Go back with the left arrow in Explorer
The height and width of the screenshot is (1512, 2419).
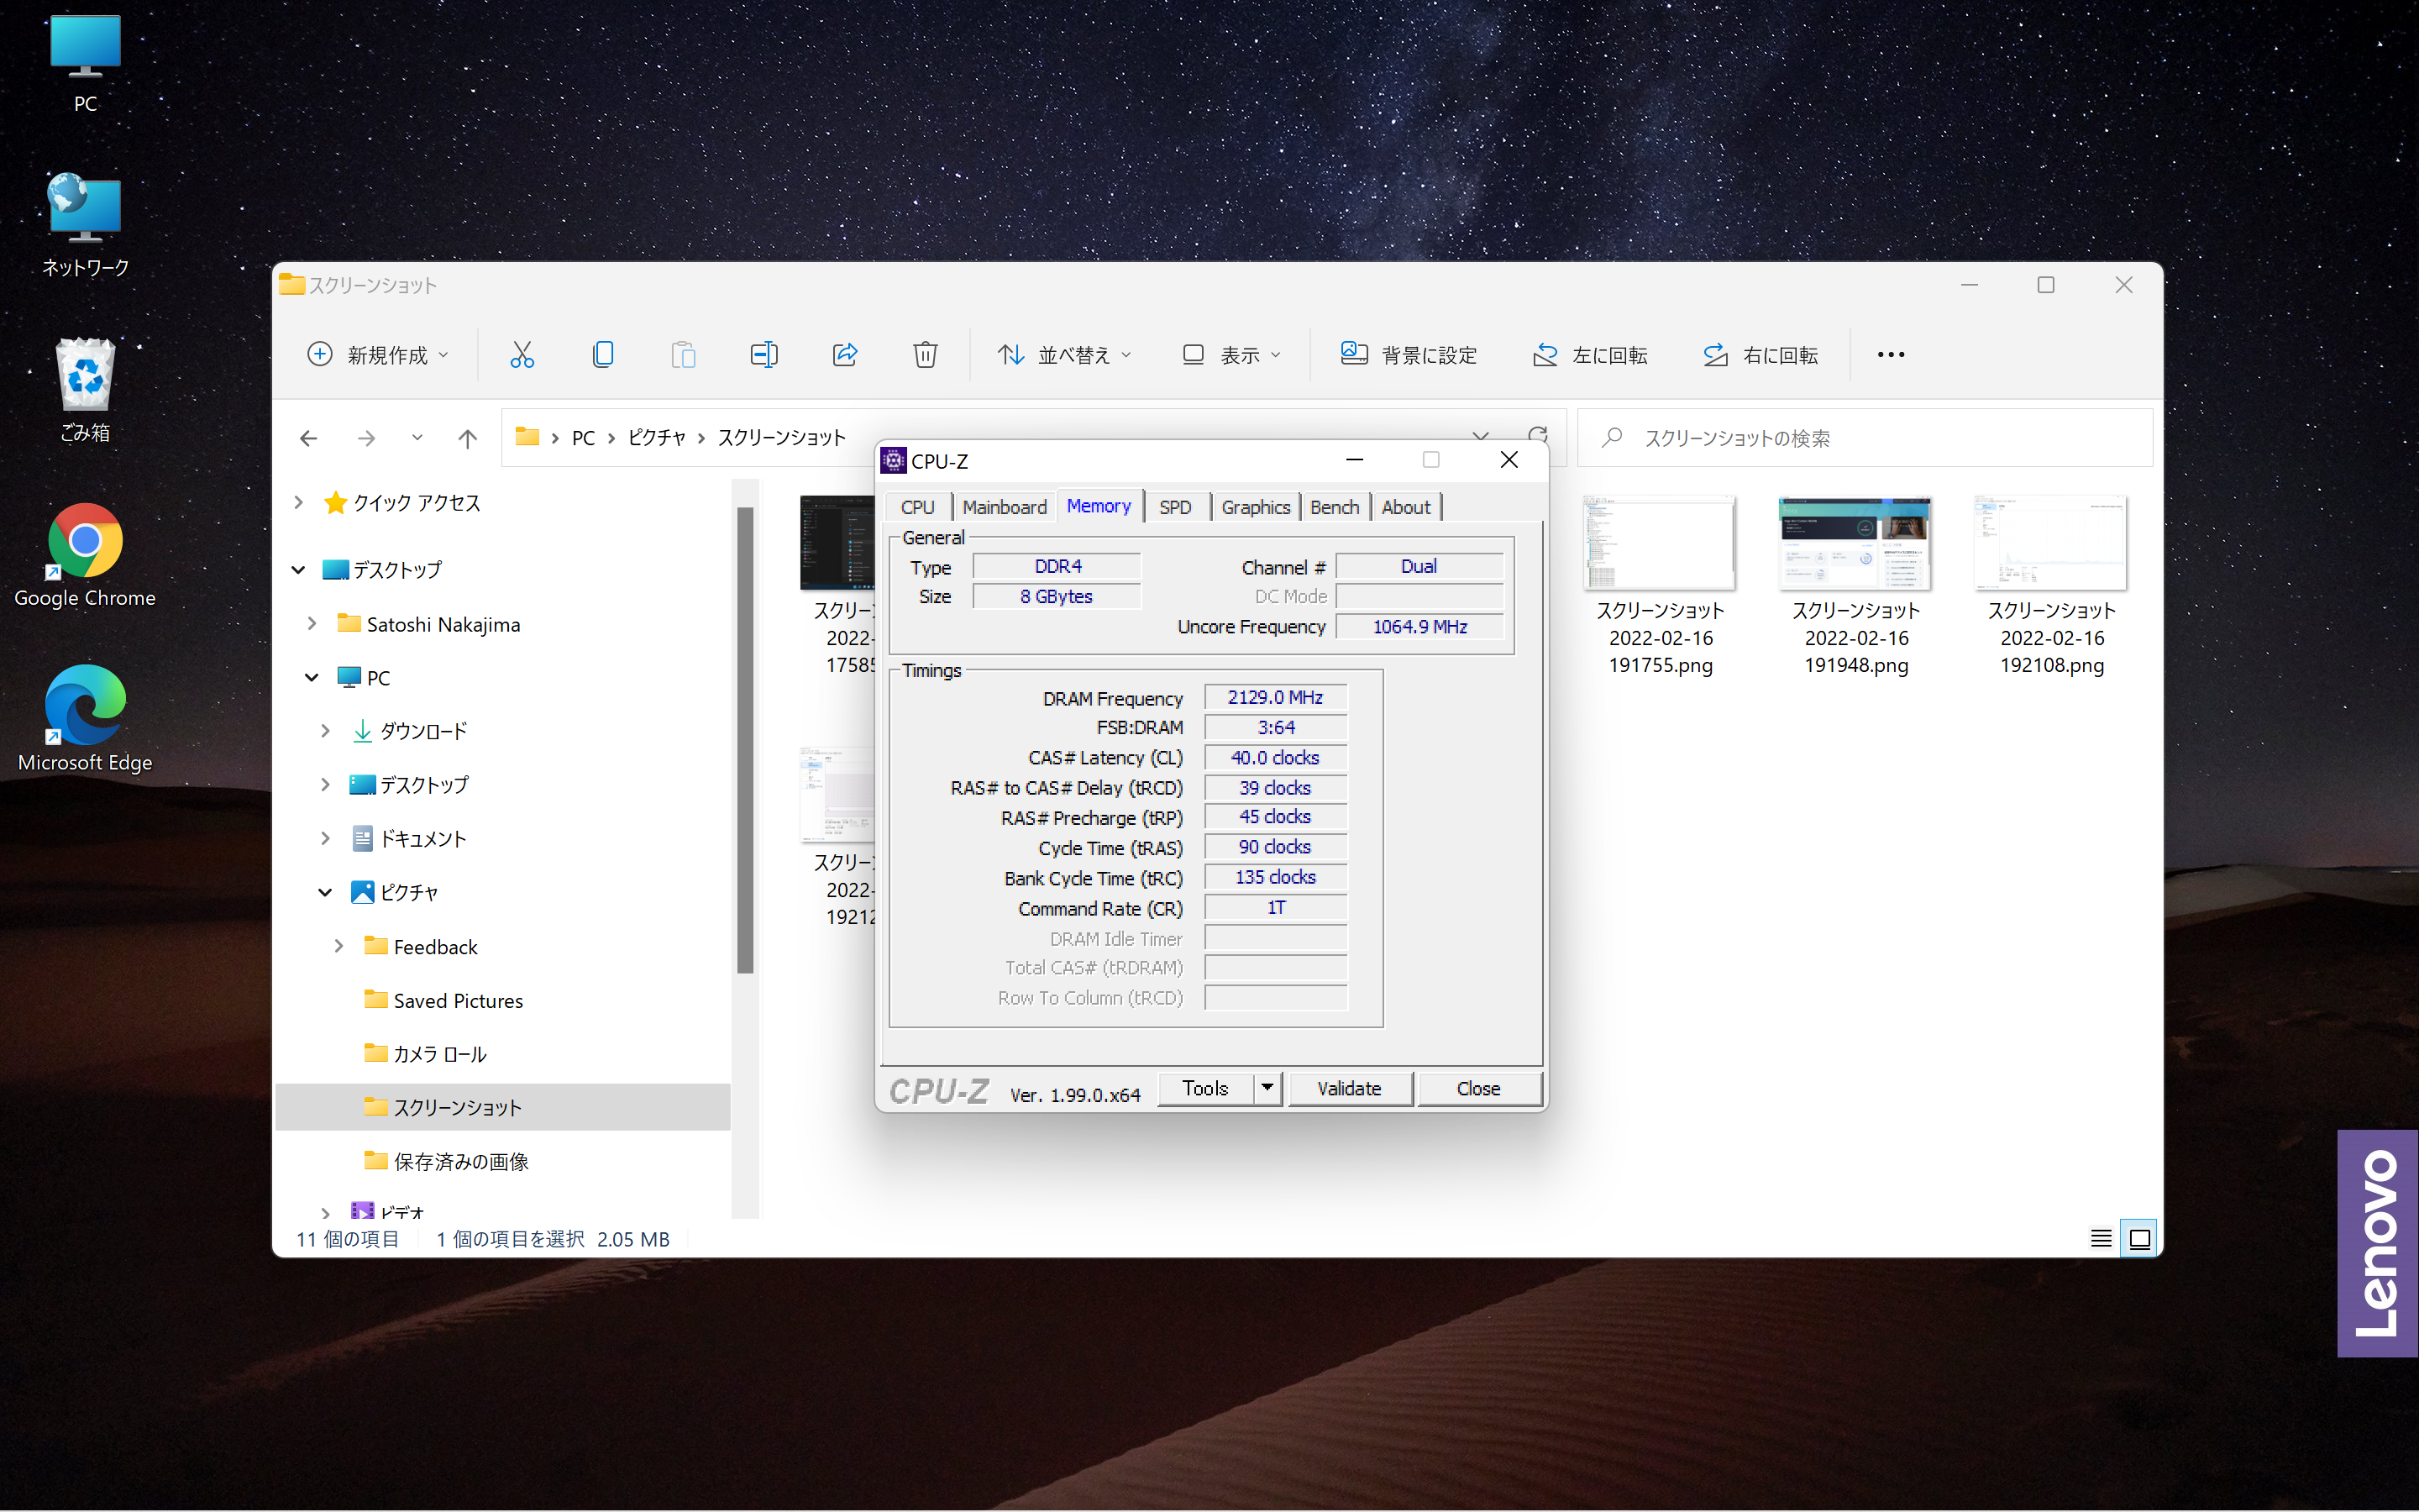[309, 438]
